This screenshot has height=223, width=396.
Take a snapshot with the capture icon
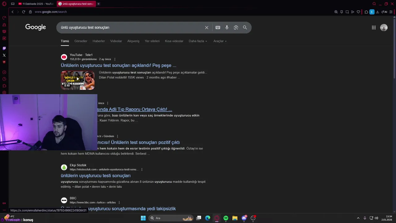[347, 12]
